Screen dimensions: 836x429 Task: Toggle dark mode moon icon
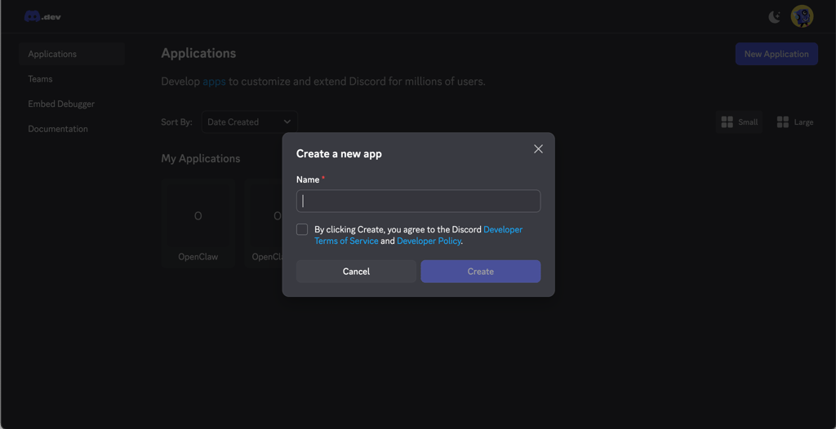[774, 17]
